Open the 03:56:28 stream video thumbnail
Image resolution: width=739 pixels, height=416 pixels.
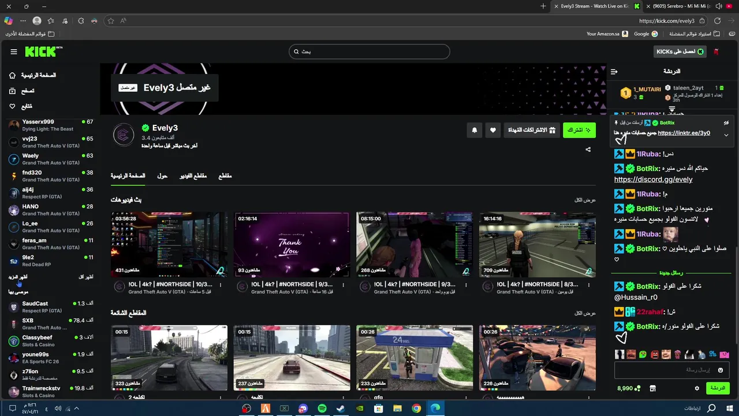(169, 245)
